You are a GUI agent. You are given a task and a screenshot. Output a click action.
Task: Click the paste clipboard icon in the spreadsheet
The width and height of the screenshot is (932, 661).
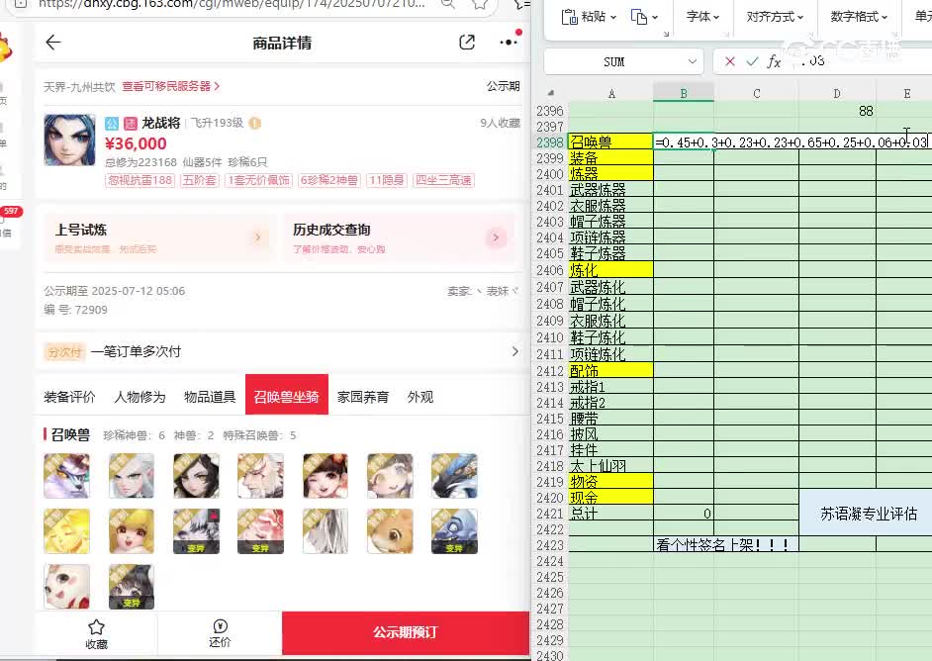(x=570, y=17)
